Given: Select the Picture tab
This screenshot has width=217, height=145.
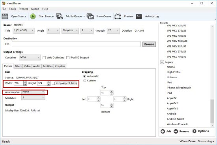Looking at the screenshot, I should click(8, 66).
